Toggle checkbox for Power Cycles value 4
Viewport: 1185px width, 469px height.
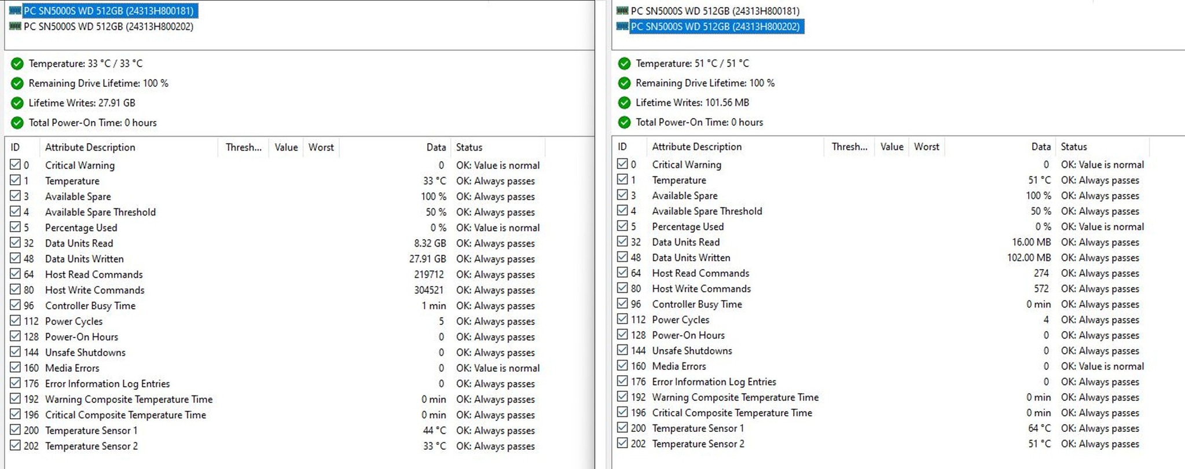pos(622,319)
